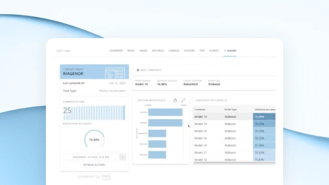Click the Candidate column header
This screenshot has height=185, width=329.
[200, 110]
